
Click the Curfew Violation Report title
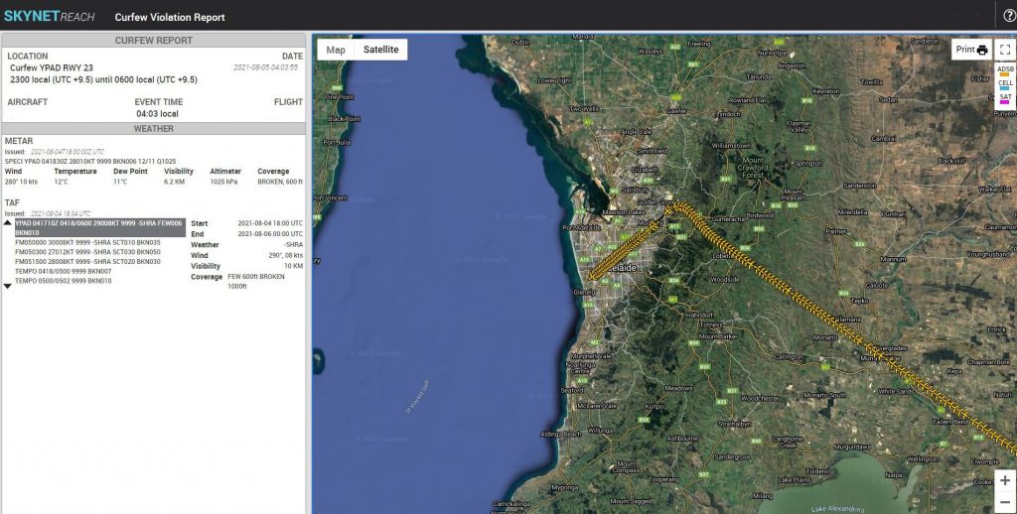point(170,18)
